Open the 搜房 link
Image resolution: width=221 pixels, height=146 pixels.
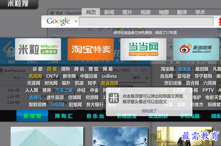47,90
